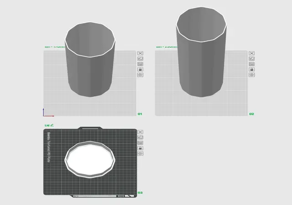Remove plate 02 using its X icon

coord(251,53)
